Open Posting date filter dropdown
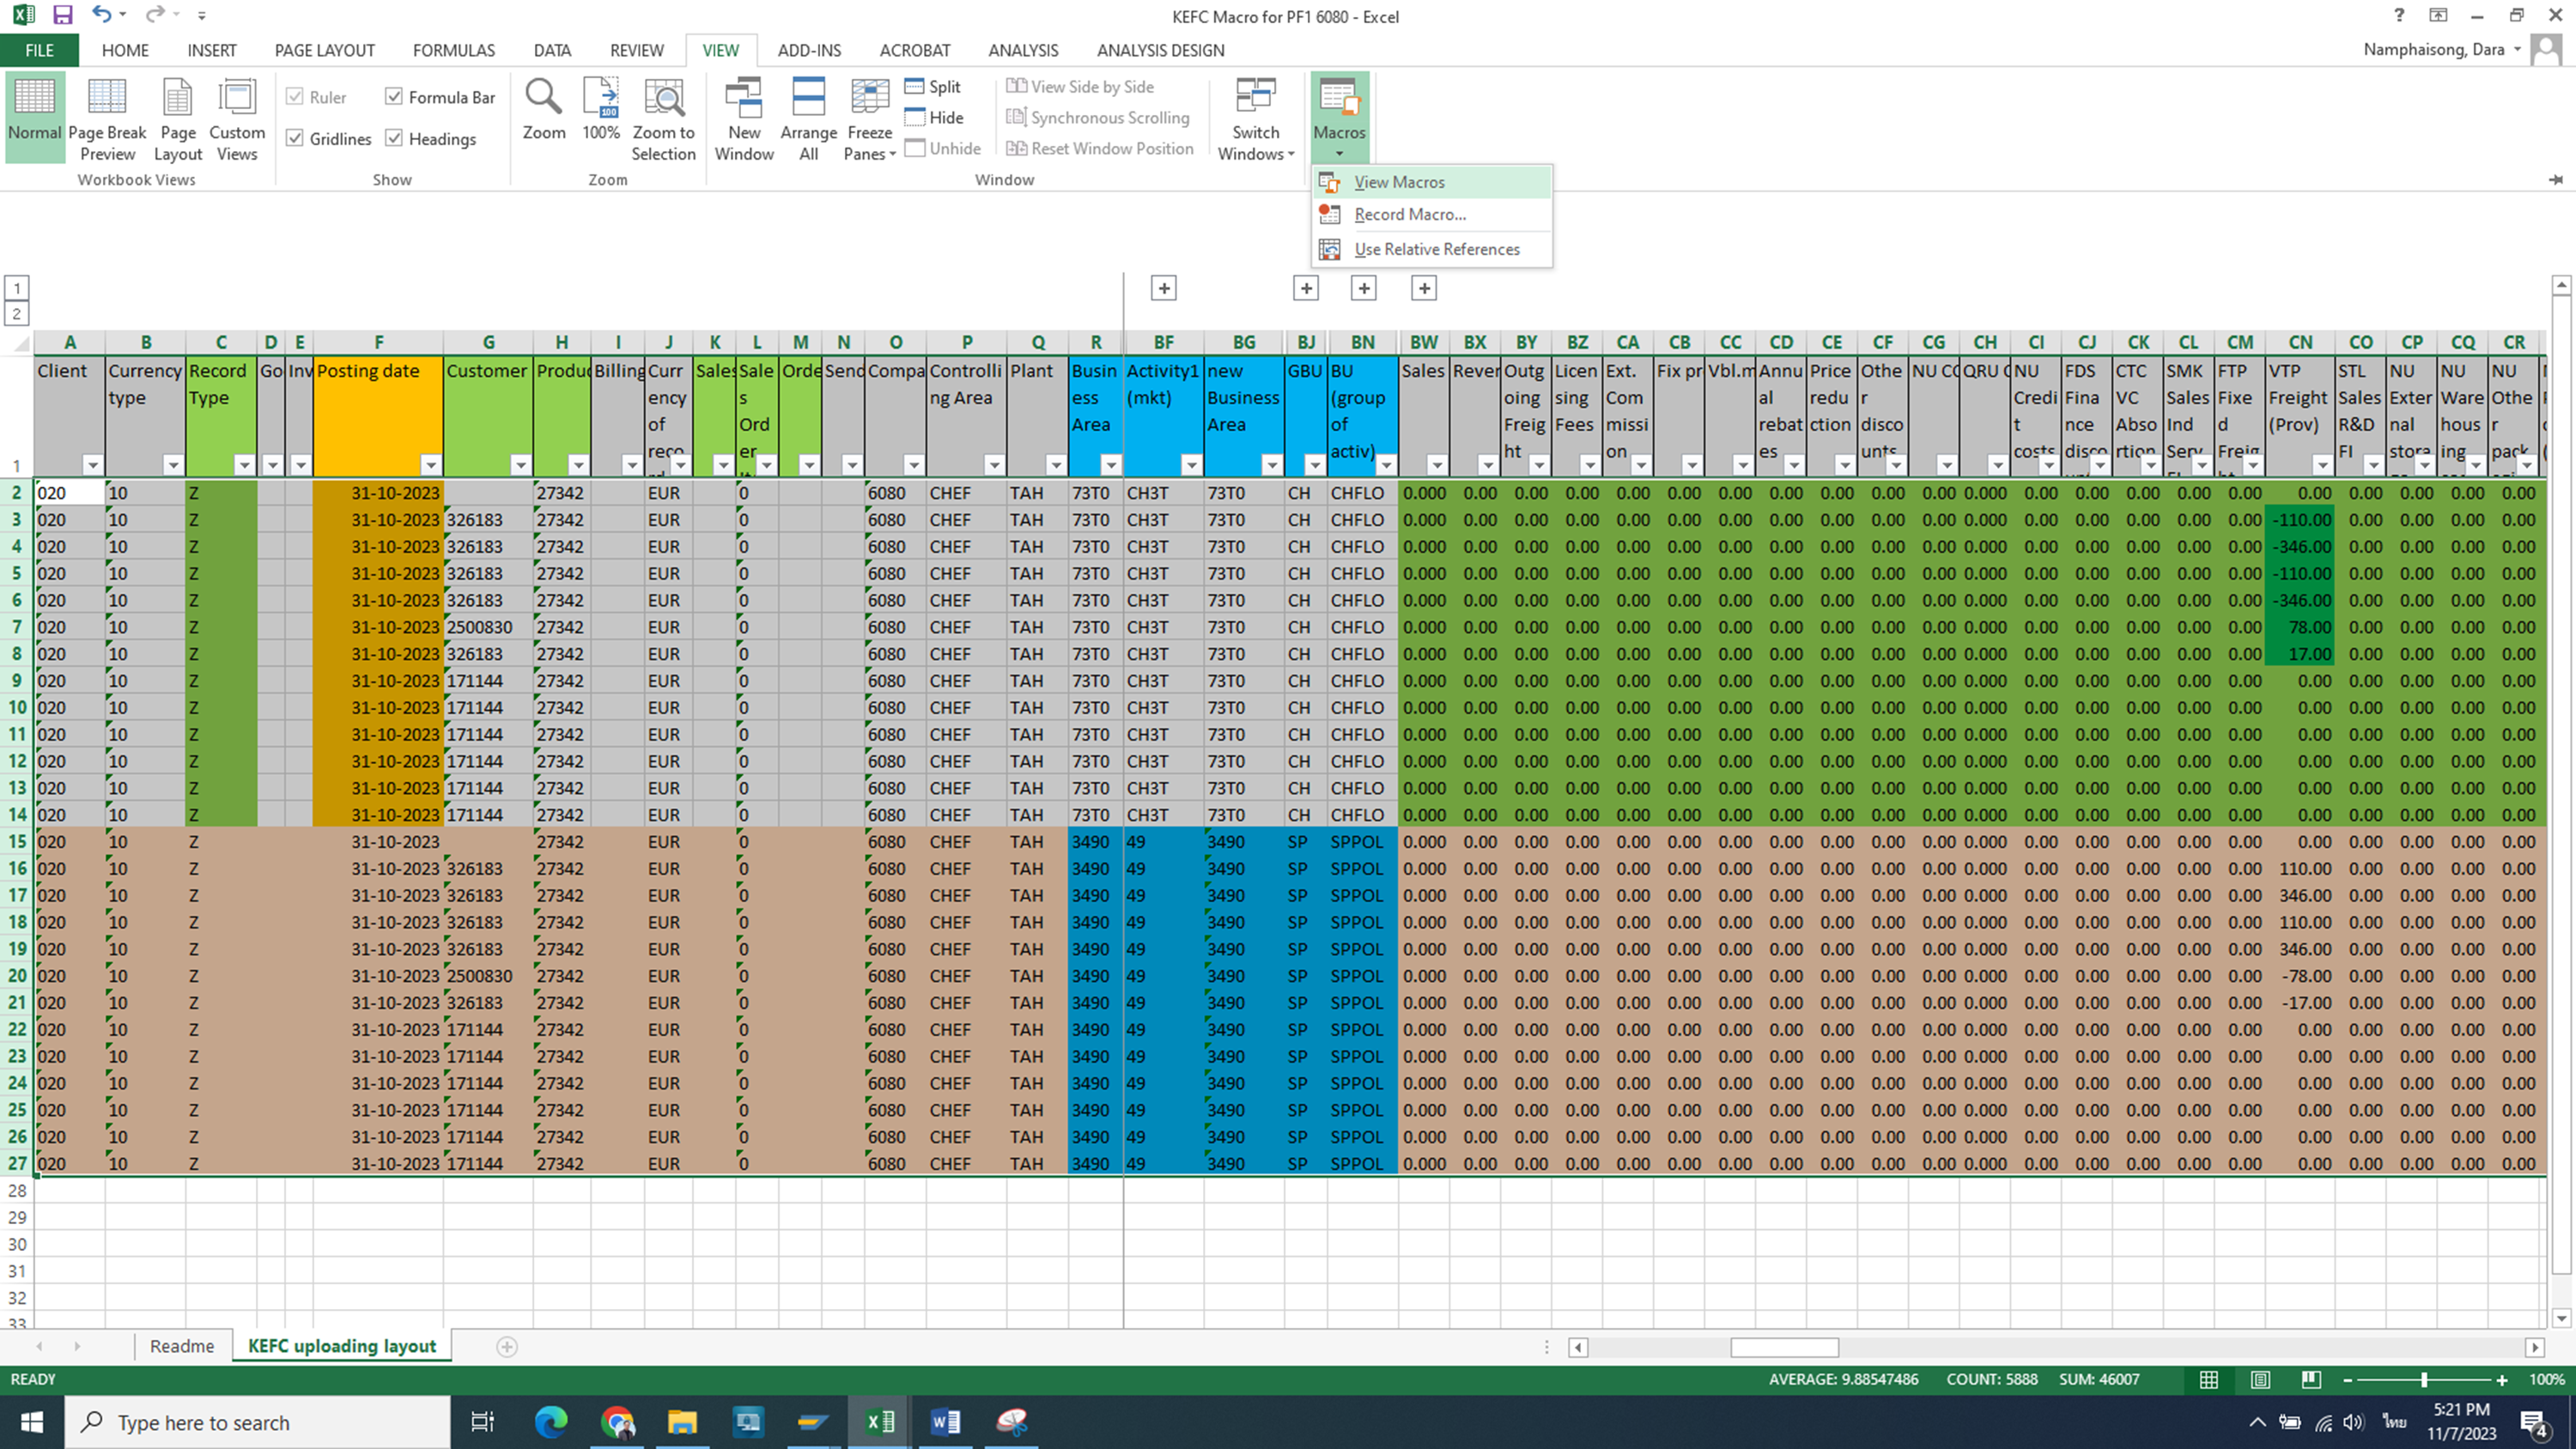 coord(430,465)
